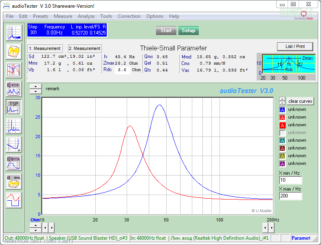Click the Y-axis stepper under Ohm label
Image resolution: width=321 pixels, height=245 pixels.
[35, 228]
